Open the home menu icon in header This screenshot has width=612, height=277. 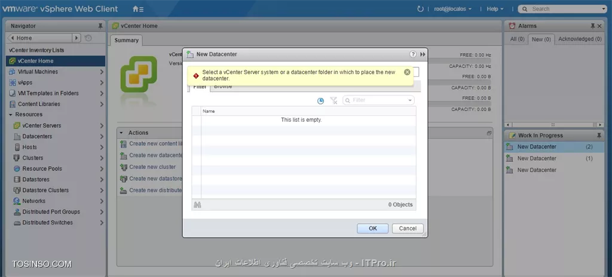[x=138, y=8]
